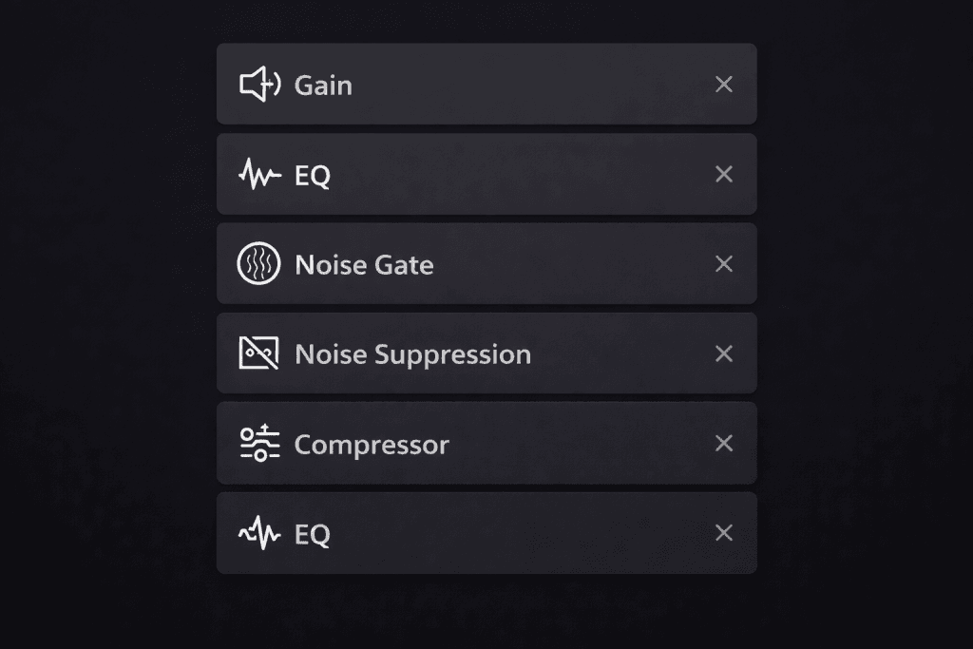Delete the Noise Gate filter
This screenshot has height=649, width=973.
tap(724, 263)
